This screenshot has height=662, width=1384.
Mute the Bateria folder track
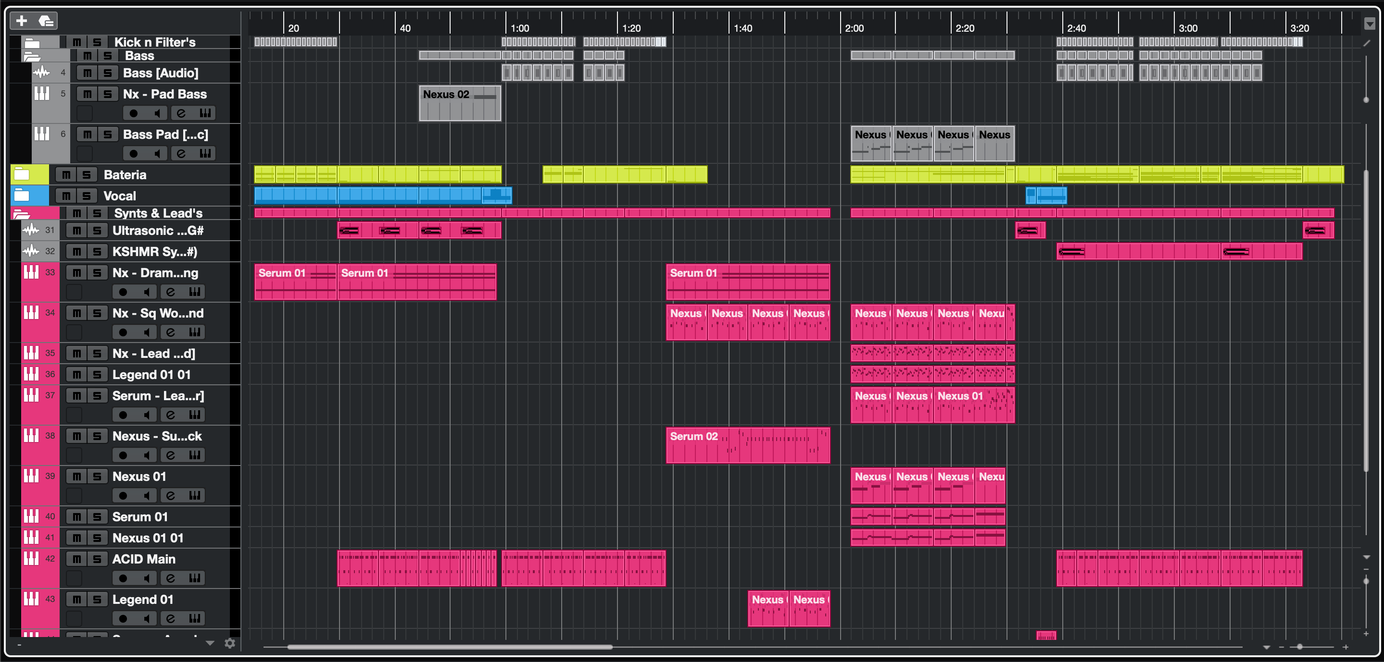(66, 174)
